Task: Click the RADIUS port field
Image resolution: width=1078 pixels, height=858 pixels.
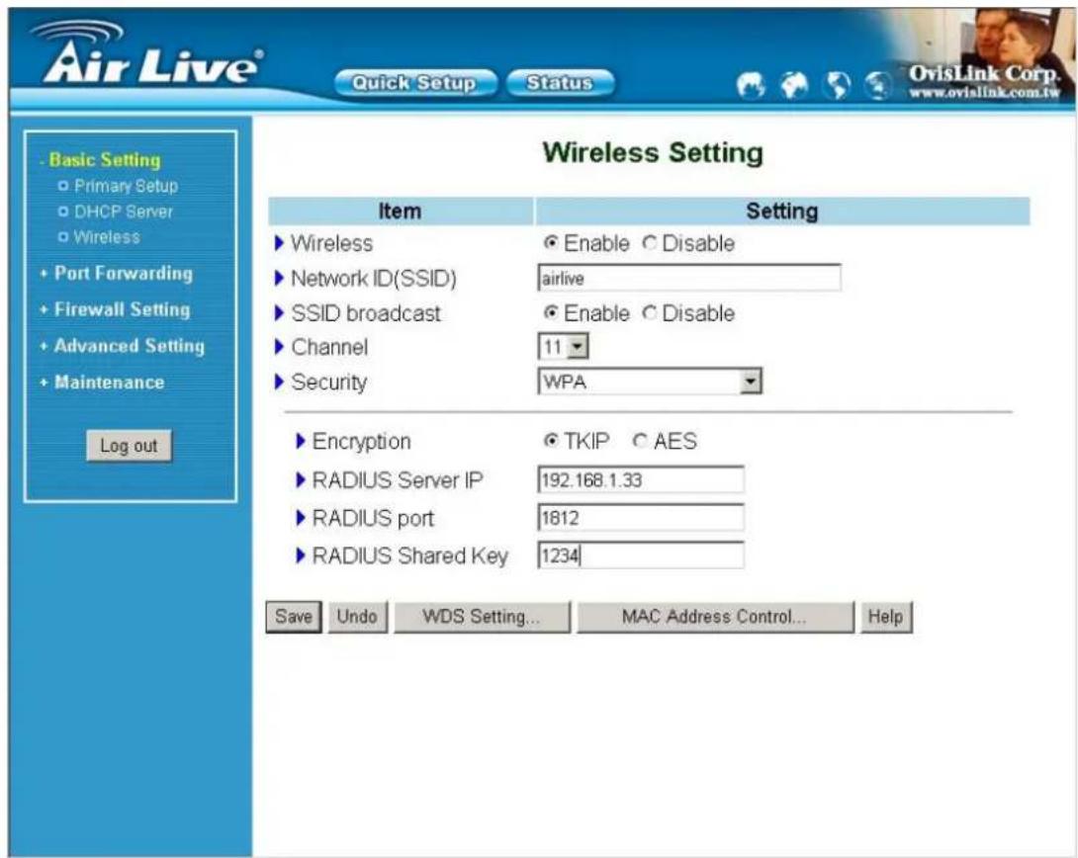Action: click(640, 517)
